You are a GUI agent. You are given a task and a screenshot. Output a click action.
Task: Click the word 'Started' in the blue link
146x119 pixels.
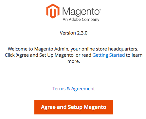[x=117, y=55]
